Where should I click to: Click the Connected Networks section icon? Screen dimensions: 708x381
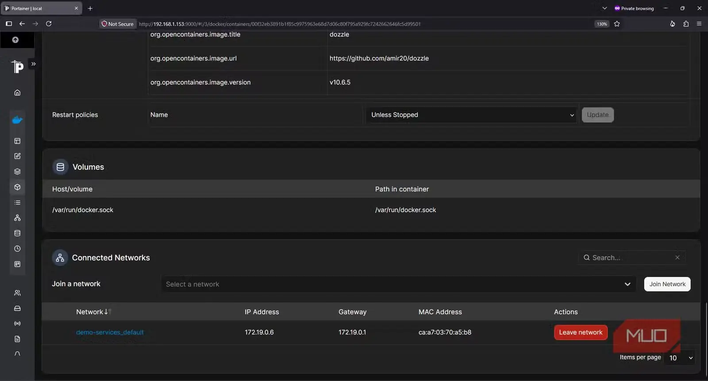(60, 258)
